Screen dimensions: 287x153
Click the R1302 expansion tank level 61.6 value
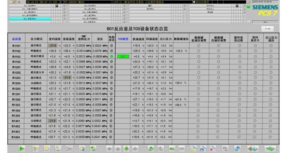point(179,99)
